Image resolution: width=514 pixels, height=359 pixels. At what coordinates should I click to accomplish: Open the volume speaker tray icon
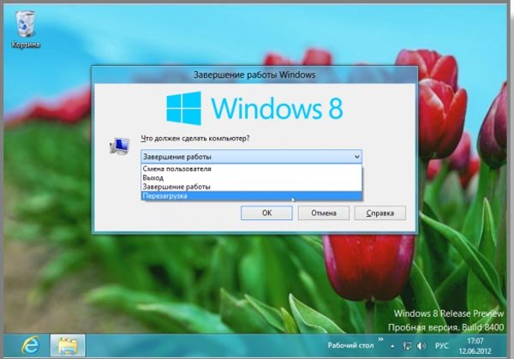pos(421,345)
